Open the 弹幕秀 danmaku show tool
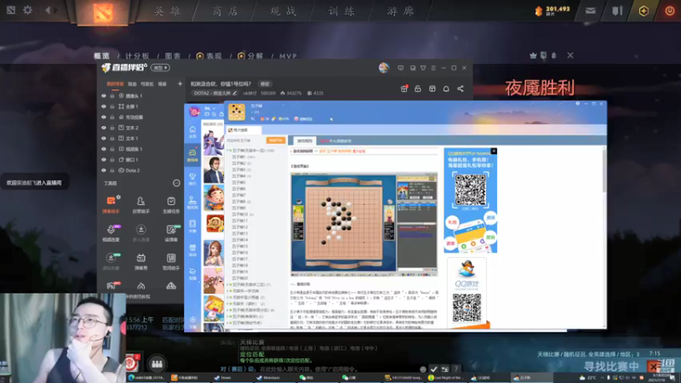This screenshot has height=383, width=681. [140, 262]
